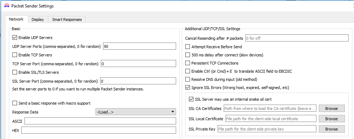
Task: Open the Response Data Load dropdown
Action: (136, 112)
